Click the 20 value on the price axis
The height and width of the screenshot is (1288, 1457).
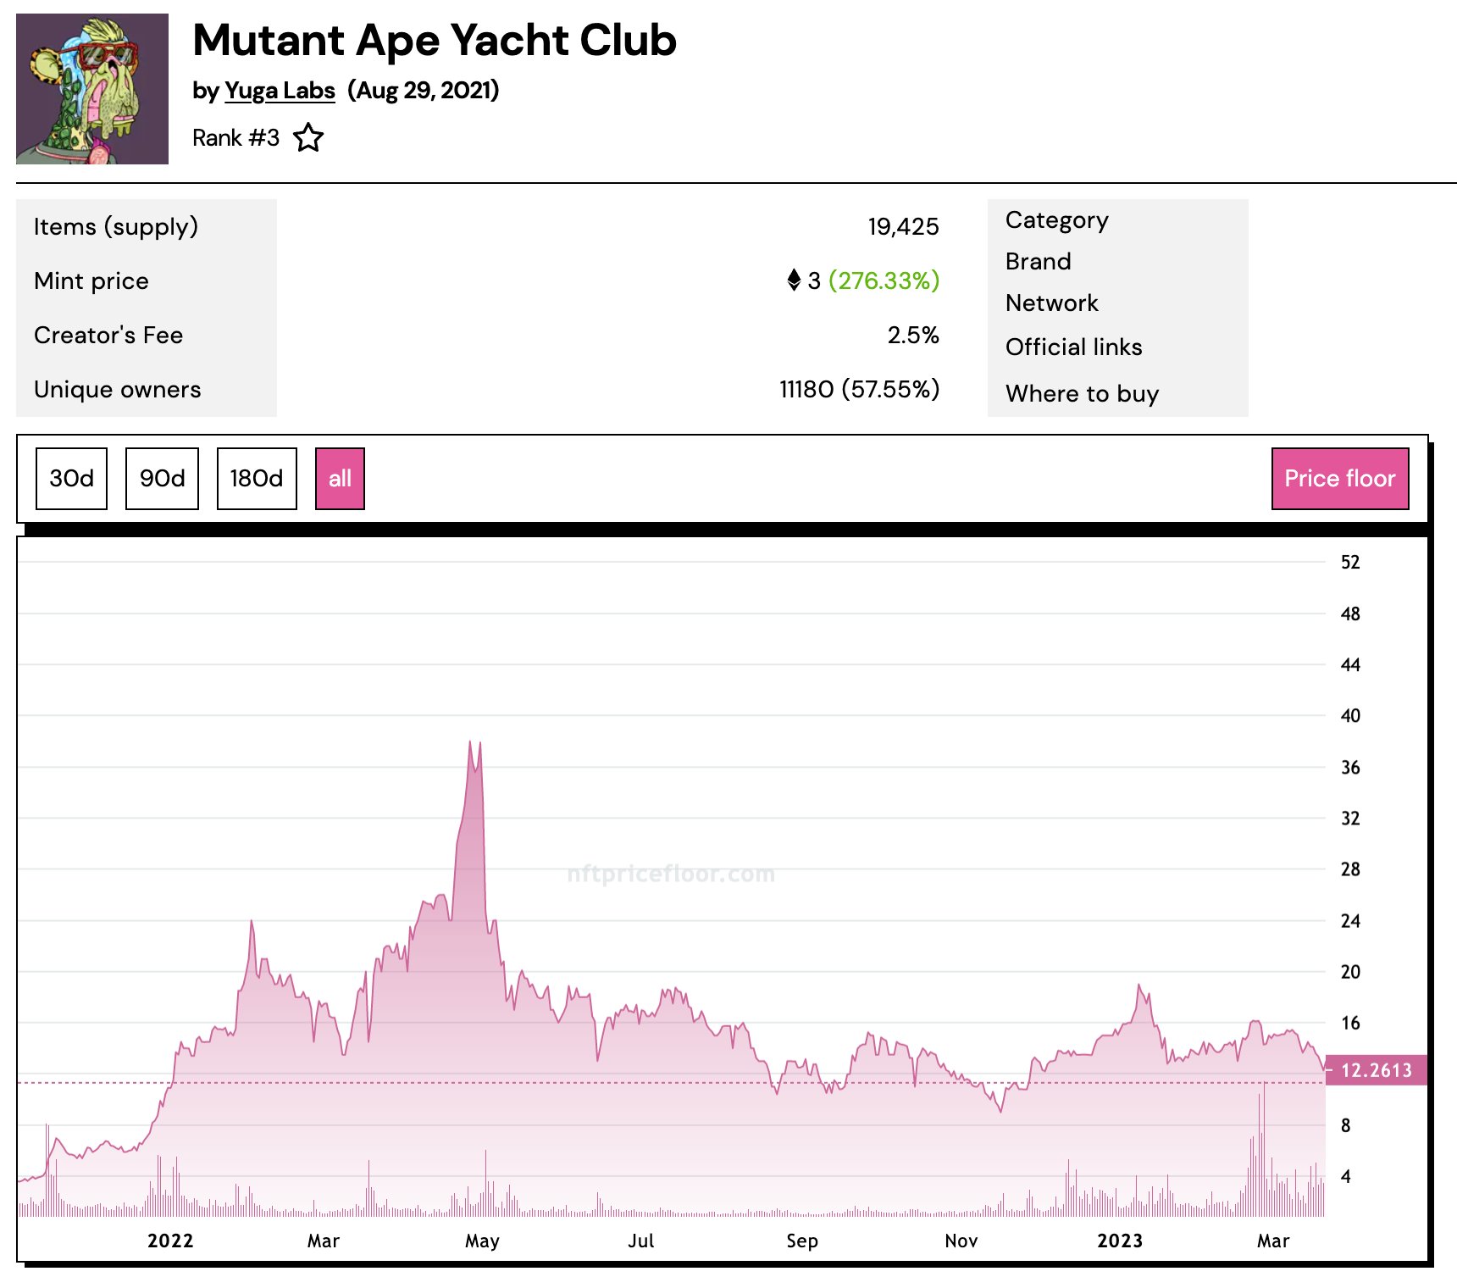click(x=1350, y=972)
